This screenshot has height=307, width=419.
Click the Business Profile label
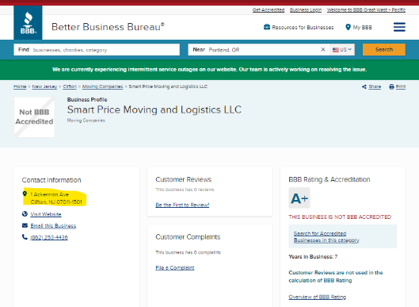(x=87, y=100)
